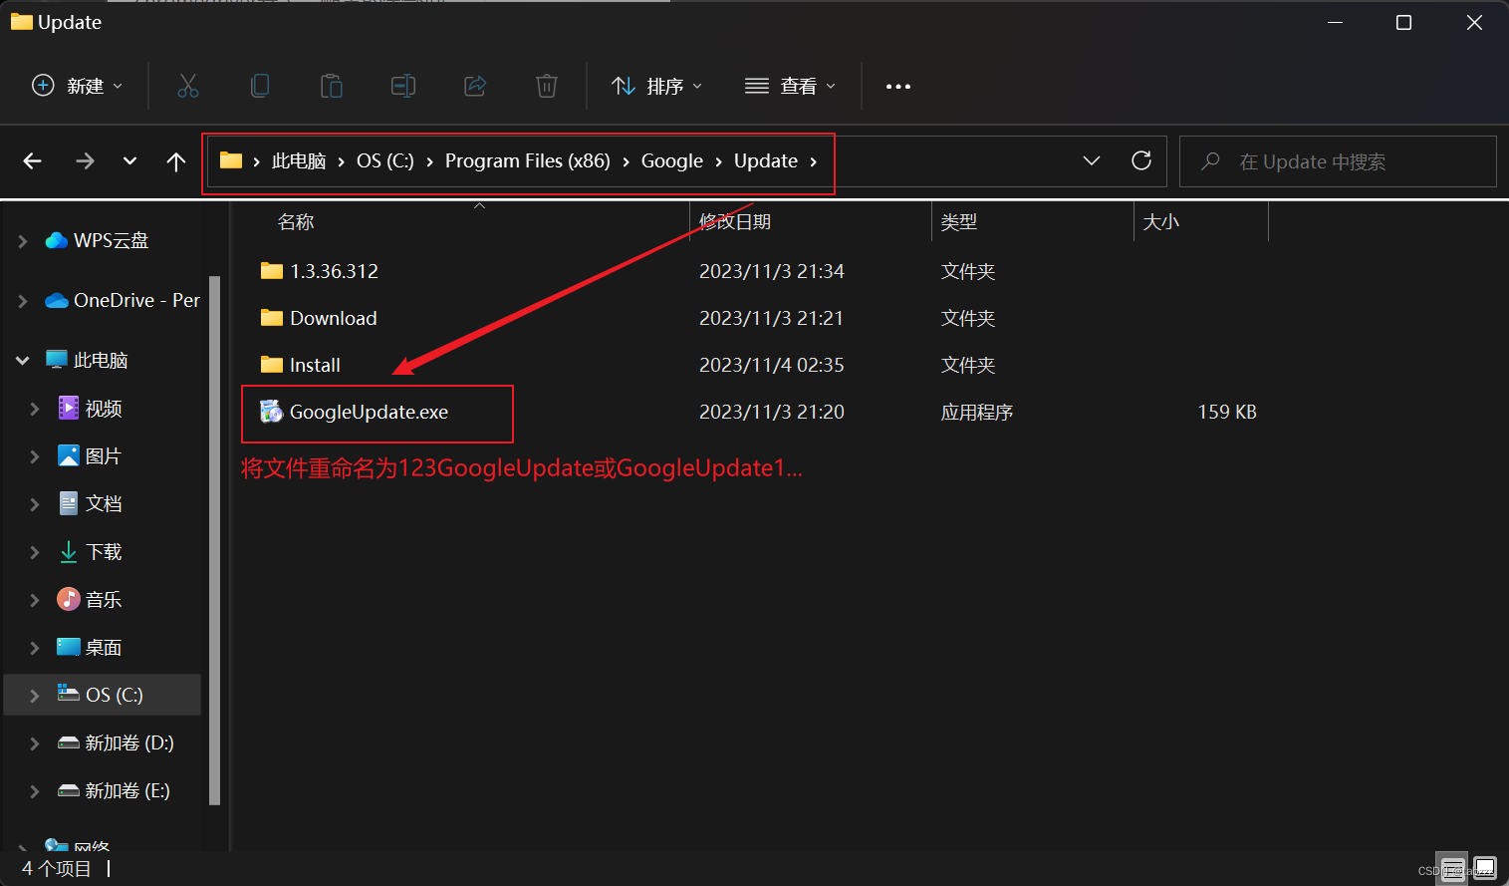Click the Copy icon in toolbar
This screenshot has width=1509, height=886.
tap(260, 86)
